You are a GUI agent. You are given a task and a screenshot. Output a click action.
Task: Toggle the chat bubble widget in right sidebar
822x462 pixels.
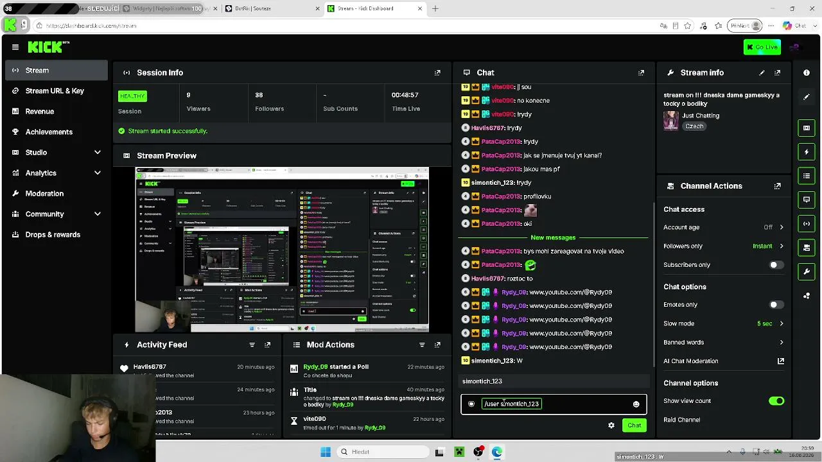pyautogui.click(x=807, y=200)
